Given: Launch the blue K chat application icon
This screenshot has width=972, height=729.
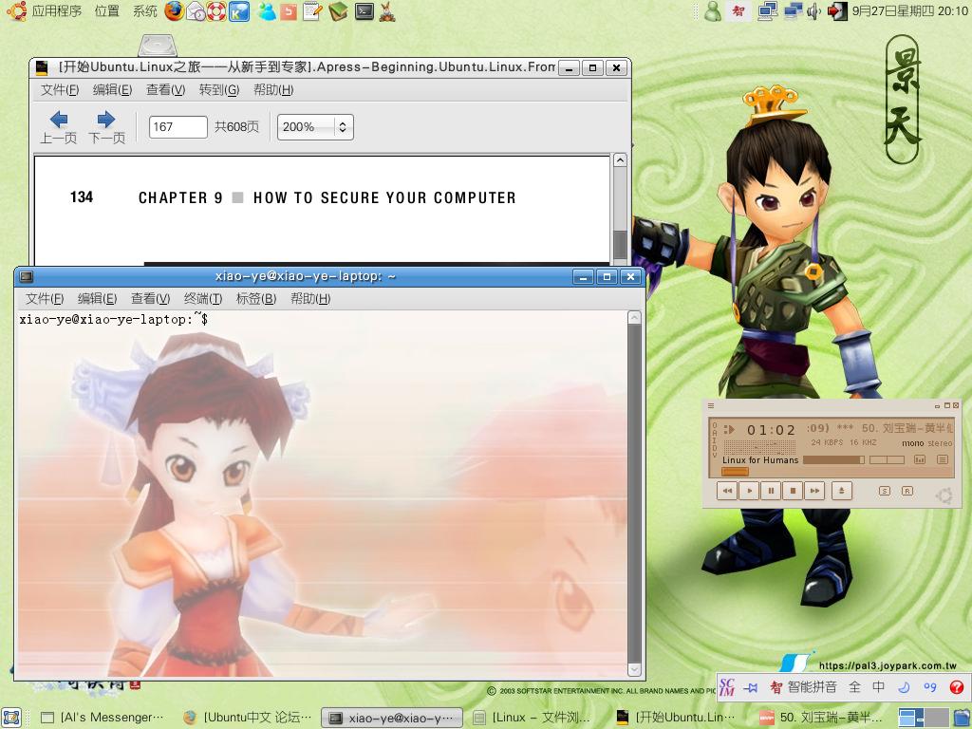Looking at the screenshot, I should coord(238,11).
